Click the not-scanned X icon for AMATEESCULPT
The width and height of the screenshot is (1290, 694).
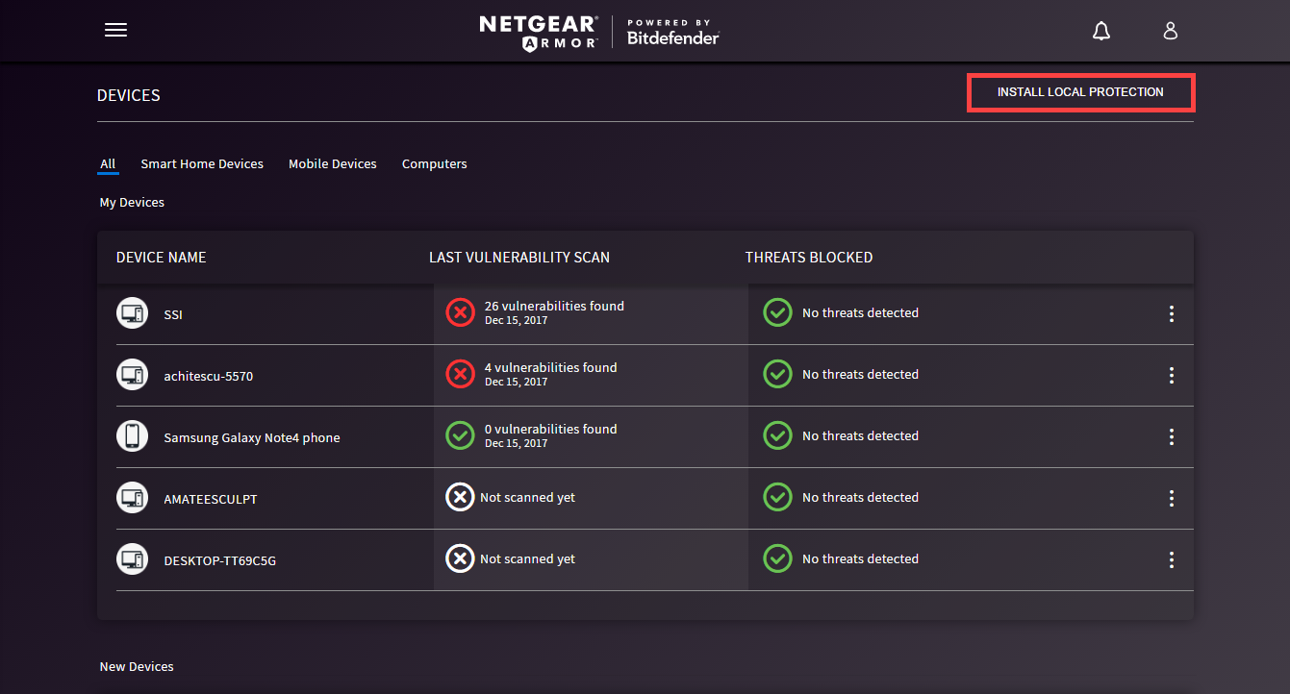tap(460, 497)
